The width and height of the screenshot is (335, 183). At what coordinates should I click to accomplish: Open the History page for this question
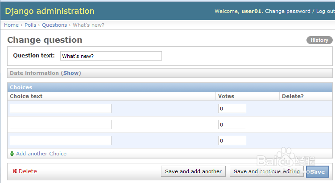pos(319,40)
